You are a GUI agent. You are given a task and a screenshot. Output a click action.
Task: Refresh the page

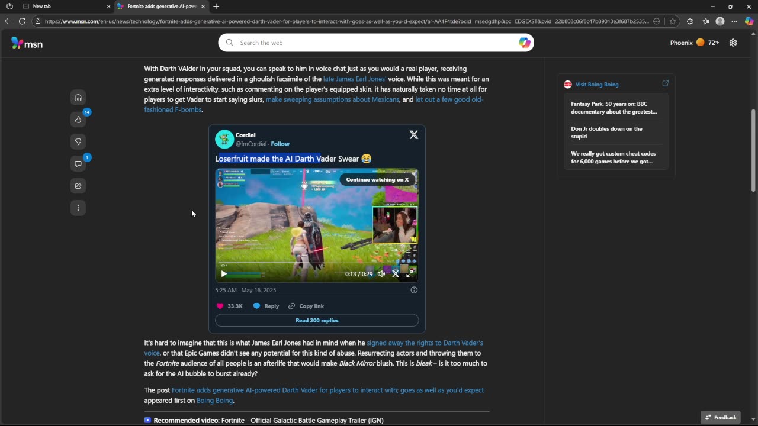tap(22, 21)
